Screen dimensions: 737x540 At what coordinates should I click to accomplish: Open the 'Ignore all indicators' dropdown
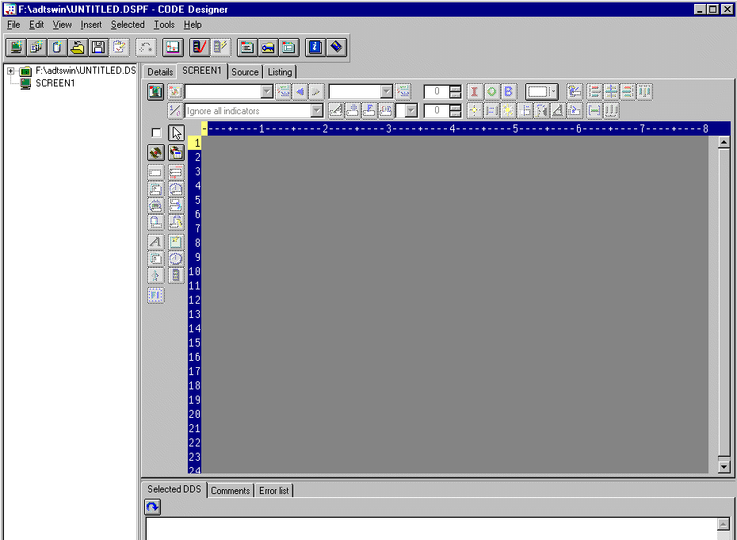point(317,111)
